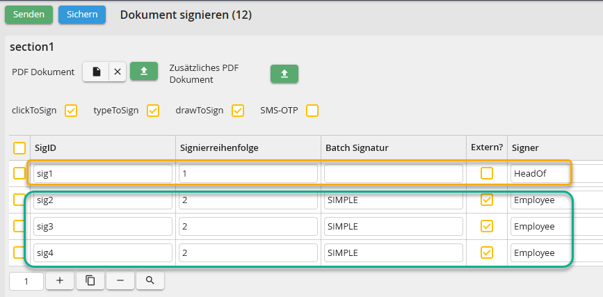
Task: Click the row count field showing 1
Action: 26,281
